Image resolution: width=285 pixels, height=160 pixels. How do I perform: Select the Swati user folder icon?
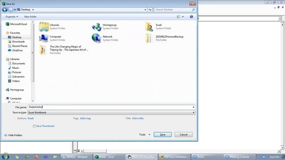[x=149, y=27]
